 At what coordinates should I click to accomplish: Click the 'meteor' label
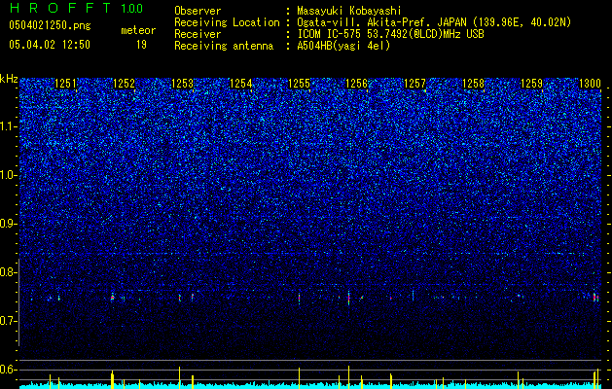click(138, 30)
